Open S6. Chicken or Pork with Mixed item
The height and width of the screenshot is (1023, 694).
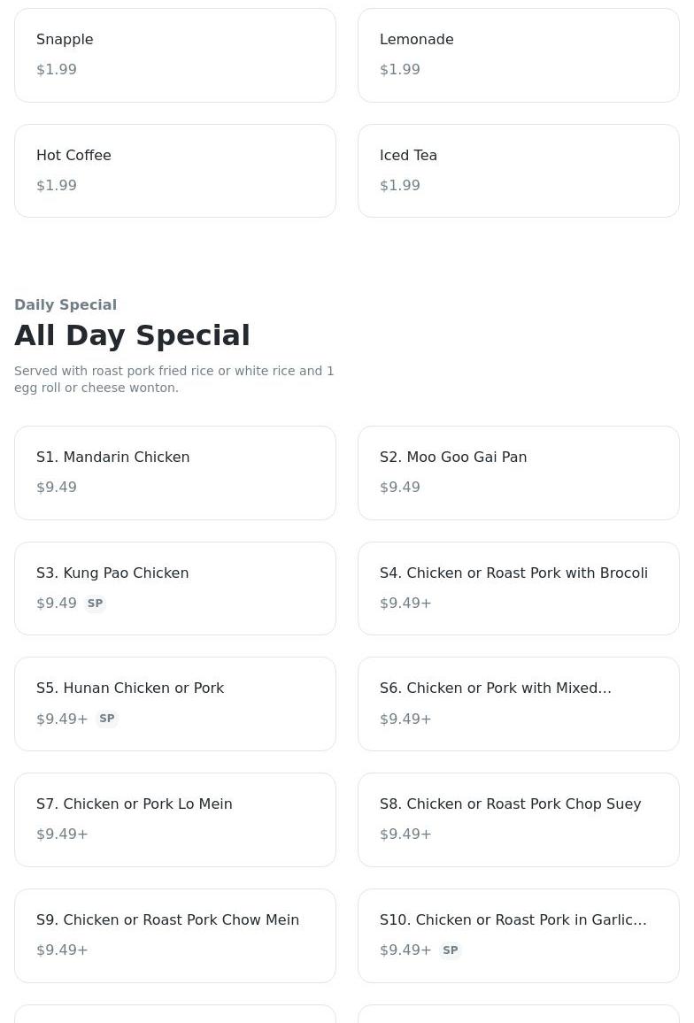(518, 704)
